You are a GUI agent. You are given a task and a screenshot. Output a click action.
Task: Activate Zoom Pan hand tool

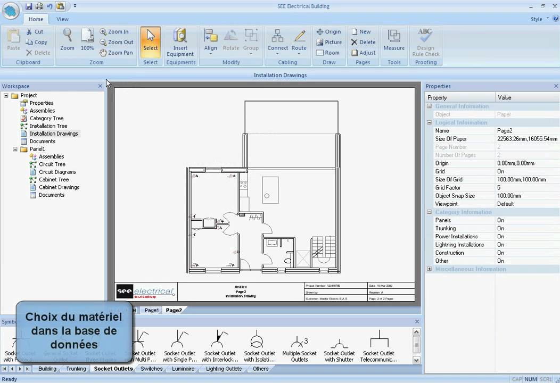[116, 53]
